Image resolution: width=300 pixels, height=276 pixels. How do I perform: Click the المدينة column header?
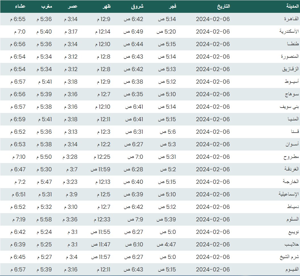[x=292, y=6]
